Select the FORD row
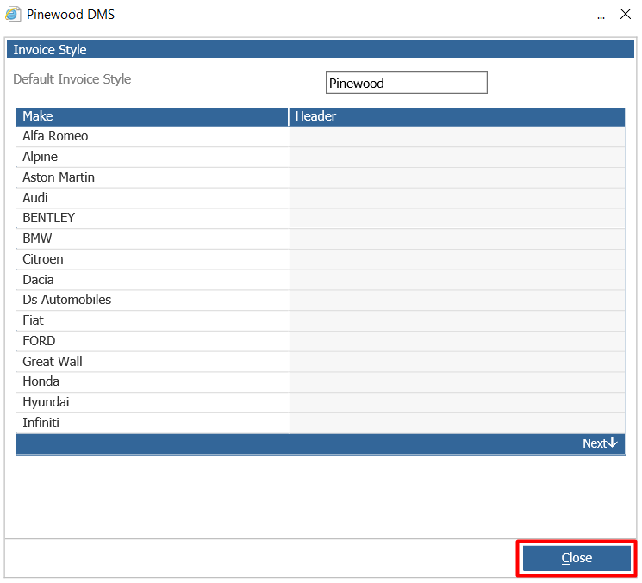 pyautogui.click(x=321, y=341)
